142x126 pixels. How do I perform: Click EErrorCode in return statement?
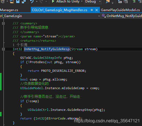[56, 118]
